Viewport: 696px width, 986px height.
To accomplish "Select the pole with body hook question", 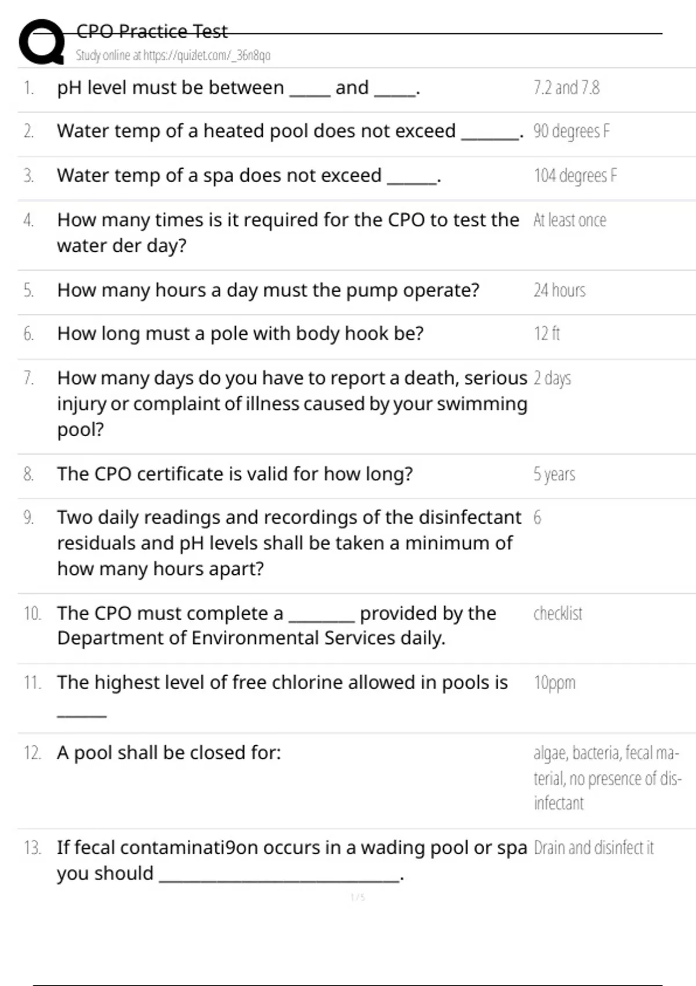I will [240, 333].
